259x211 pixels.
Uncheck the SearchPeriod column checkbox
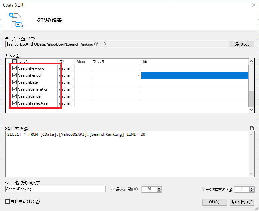15,75
